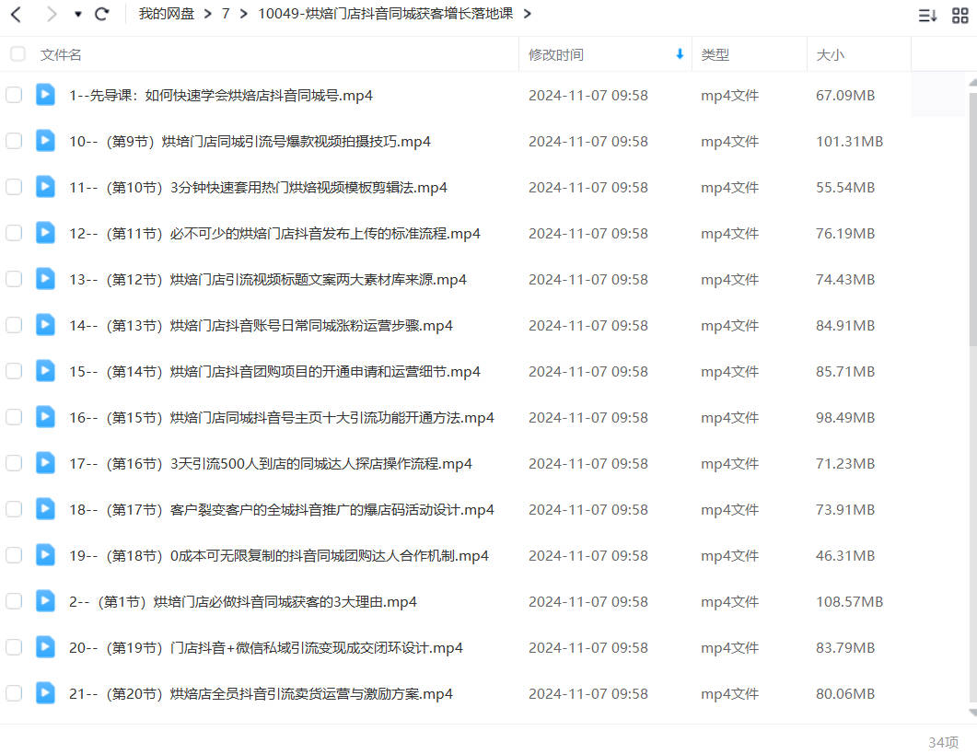Check the box for 13--(第12节) file
Screen dimensions: 977x754
point(14,279)
